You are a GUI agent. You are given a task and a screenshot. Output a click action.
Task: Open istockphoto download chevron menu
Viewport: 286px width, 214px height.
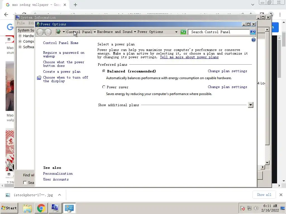point(59,195)
